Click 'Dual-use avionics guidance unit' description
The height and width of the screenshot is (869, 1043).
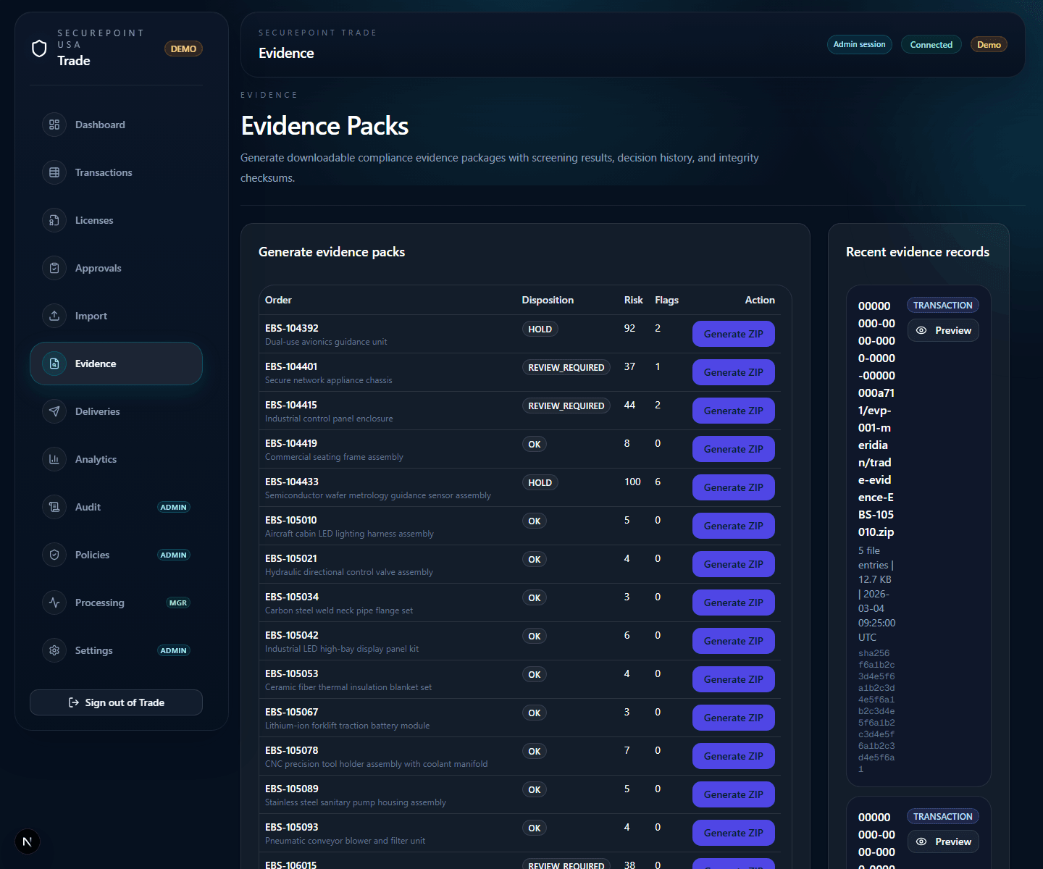pos(326,342)
